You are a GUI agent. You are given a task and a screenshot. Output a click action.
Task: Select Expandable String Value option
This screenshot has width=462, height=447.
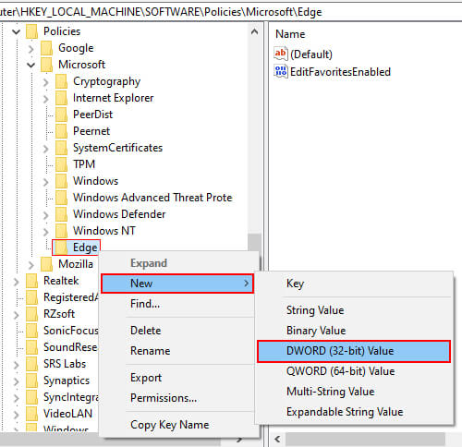pos(354,412)
